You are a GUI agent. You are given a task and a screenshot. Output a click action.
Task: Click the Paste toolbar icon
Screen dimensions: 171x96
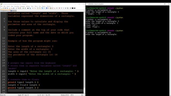pos(20,8)
